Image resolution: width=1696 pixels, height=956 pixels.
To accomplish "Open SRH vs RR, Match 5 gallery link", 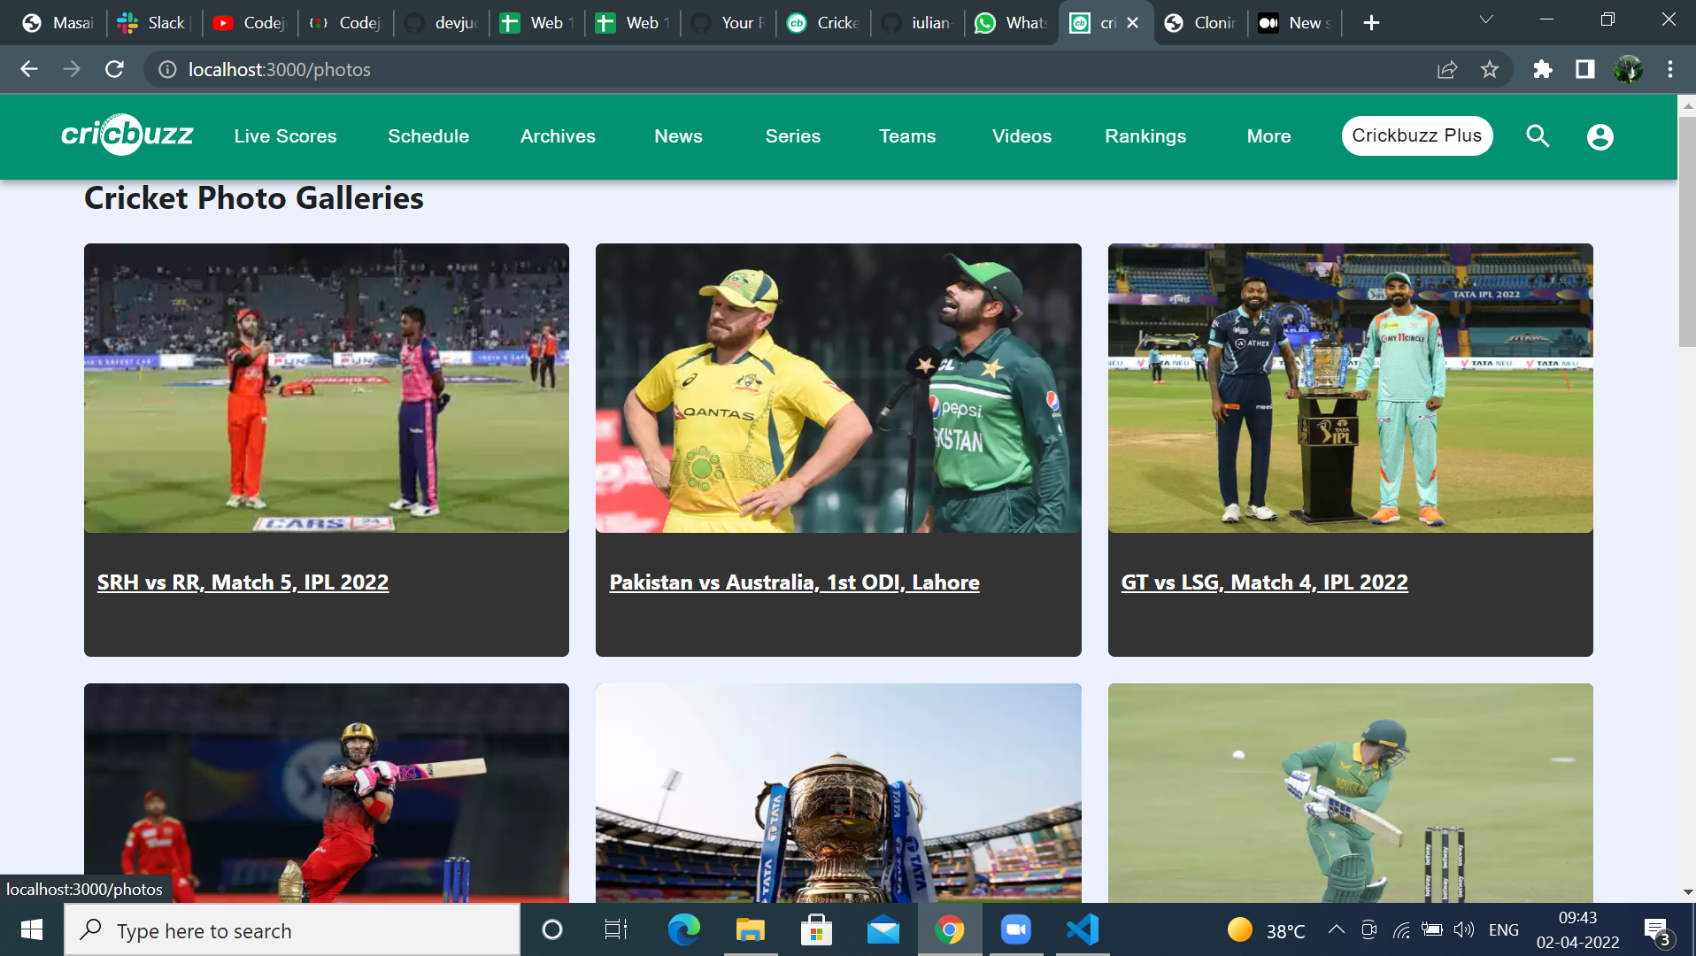I will 243,582.
